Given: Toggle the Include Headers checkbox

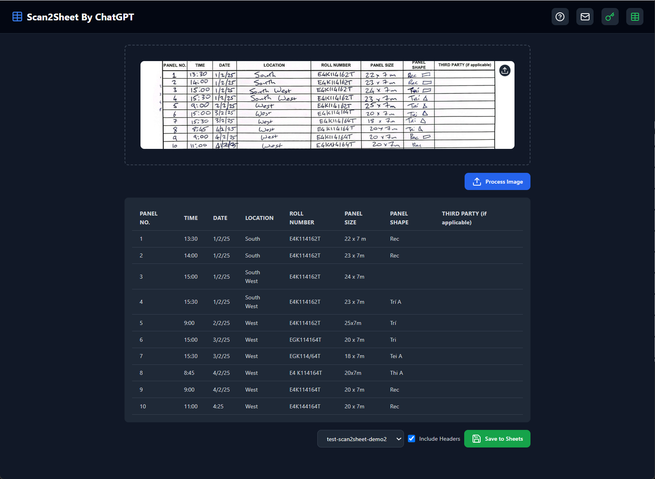Looking at the screenshot, I should [412, 438].
